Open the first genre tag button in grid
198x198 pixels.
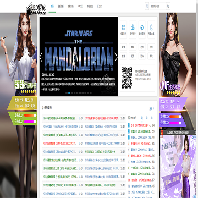pos(123,47)
